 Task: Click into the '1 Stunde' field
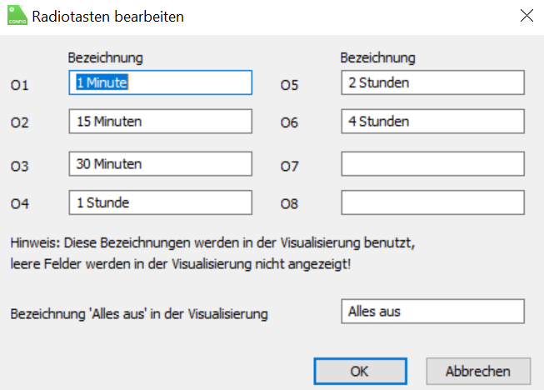coord(160,202)
